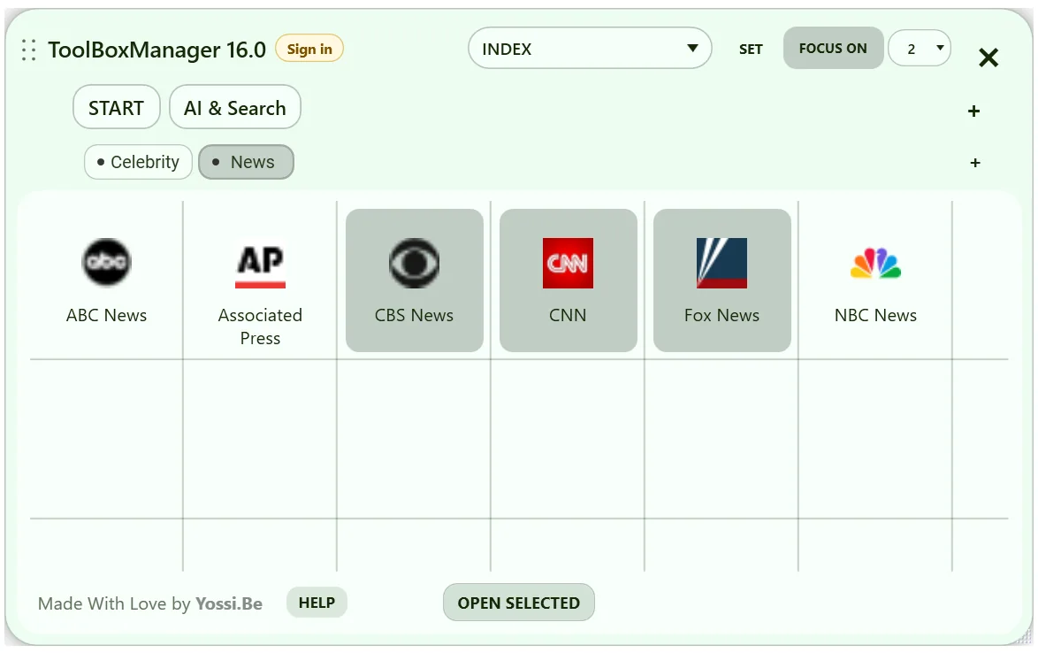The height and width of the screenshot is (653, 1038).
Task: Switch to the START tab
Action: (x=117, y=107)
